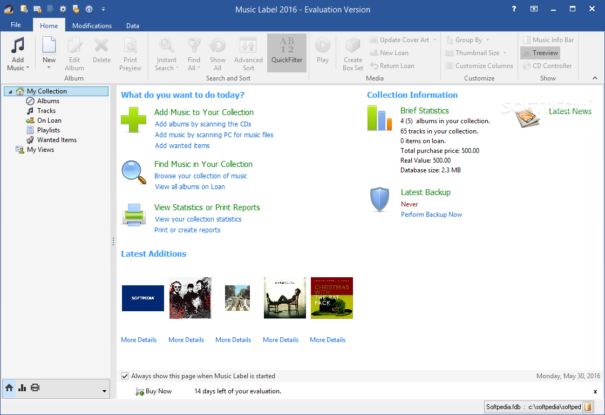Click the Instant Search magnifier icon

point(166,45)
